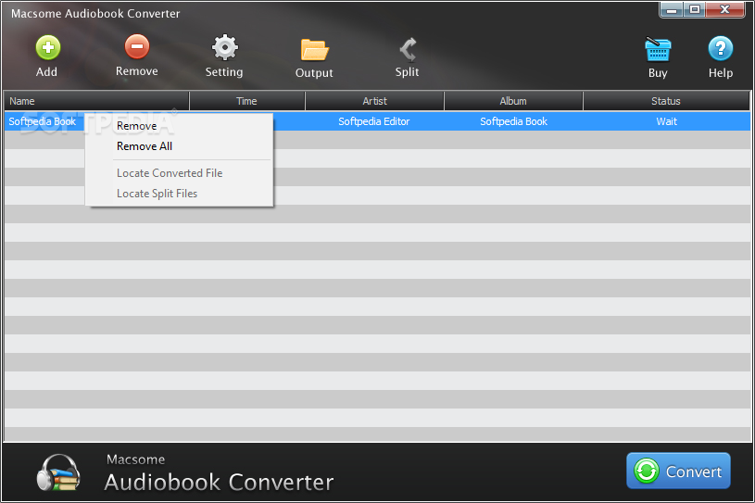This screenshot has width=755, height=503.
Task: Click the Softpedia Book album cell
Action: pos(514,121)
